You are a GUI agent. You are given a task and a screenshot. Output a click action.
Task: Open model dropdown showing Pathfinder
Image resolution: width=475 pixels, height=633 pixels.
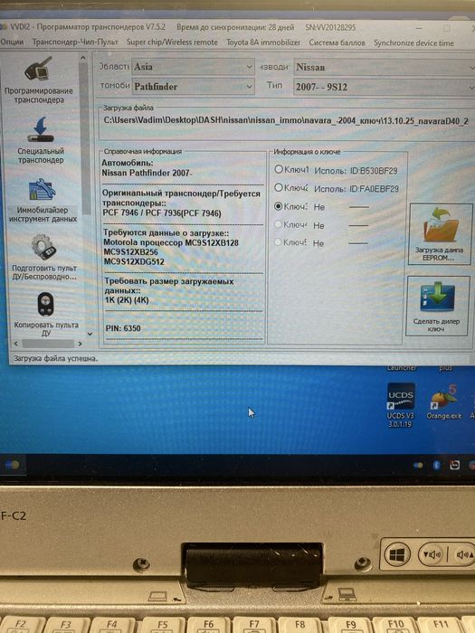click(193, 87)
